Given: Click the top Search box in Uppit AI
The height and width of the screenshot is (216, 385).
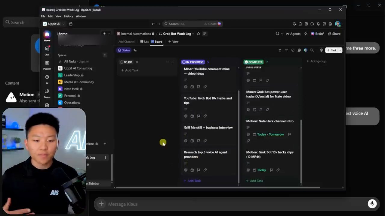Looking at the screenshot, I should coord(192,24).
